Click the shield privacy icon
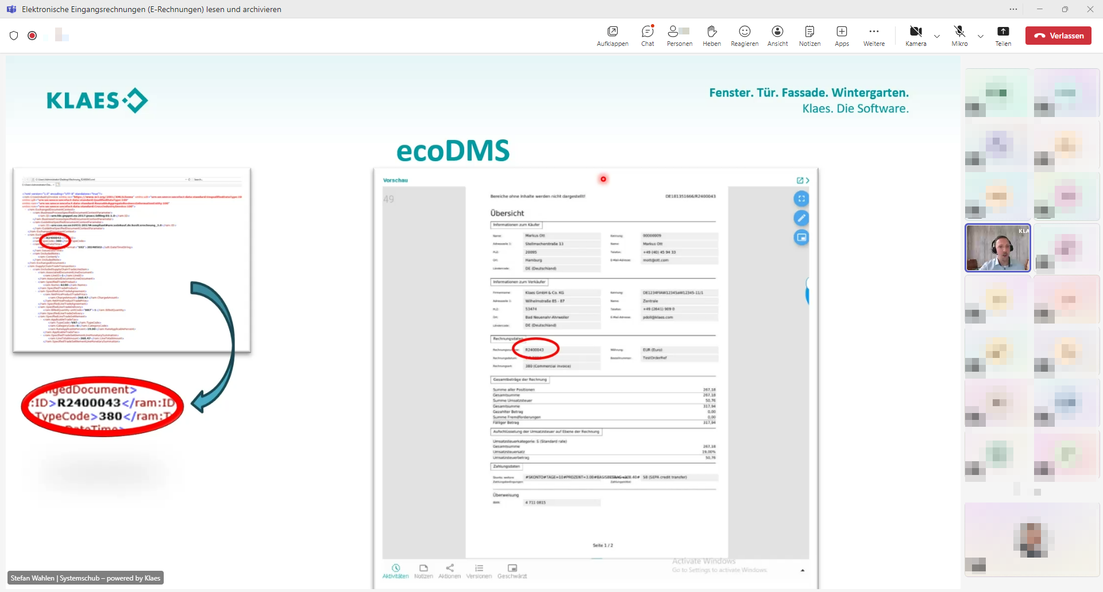1103x592 pixels. (x=14, y=36)
